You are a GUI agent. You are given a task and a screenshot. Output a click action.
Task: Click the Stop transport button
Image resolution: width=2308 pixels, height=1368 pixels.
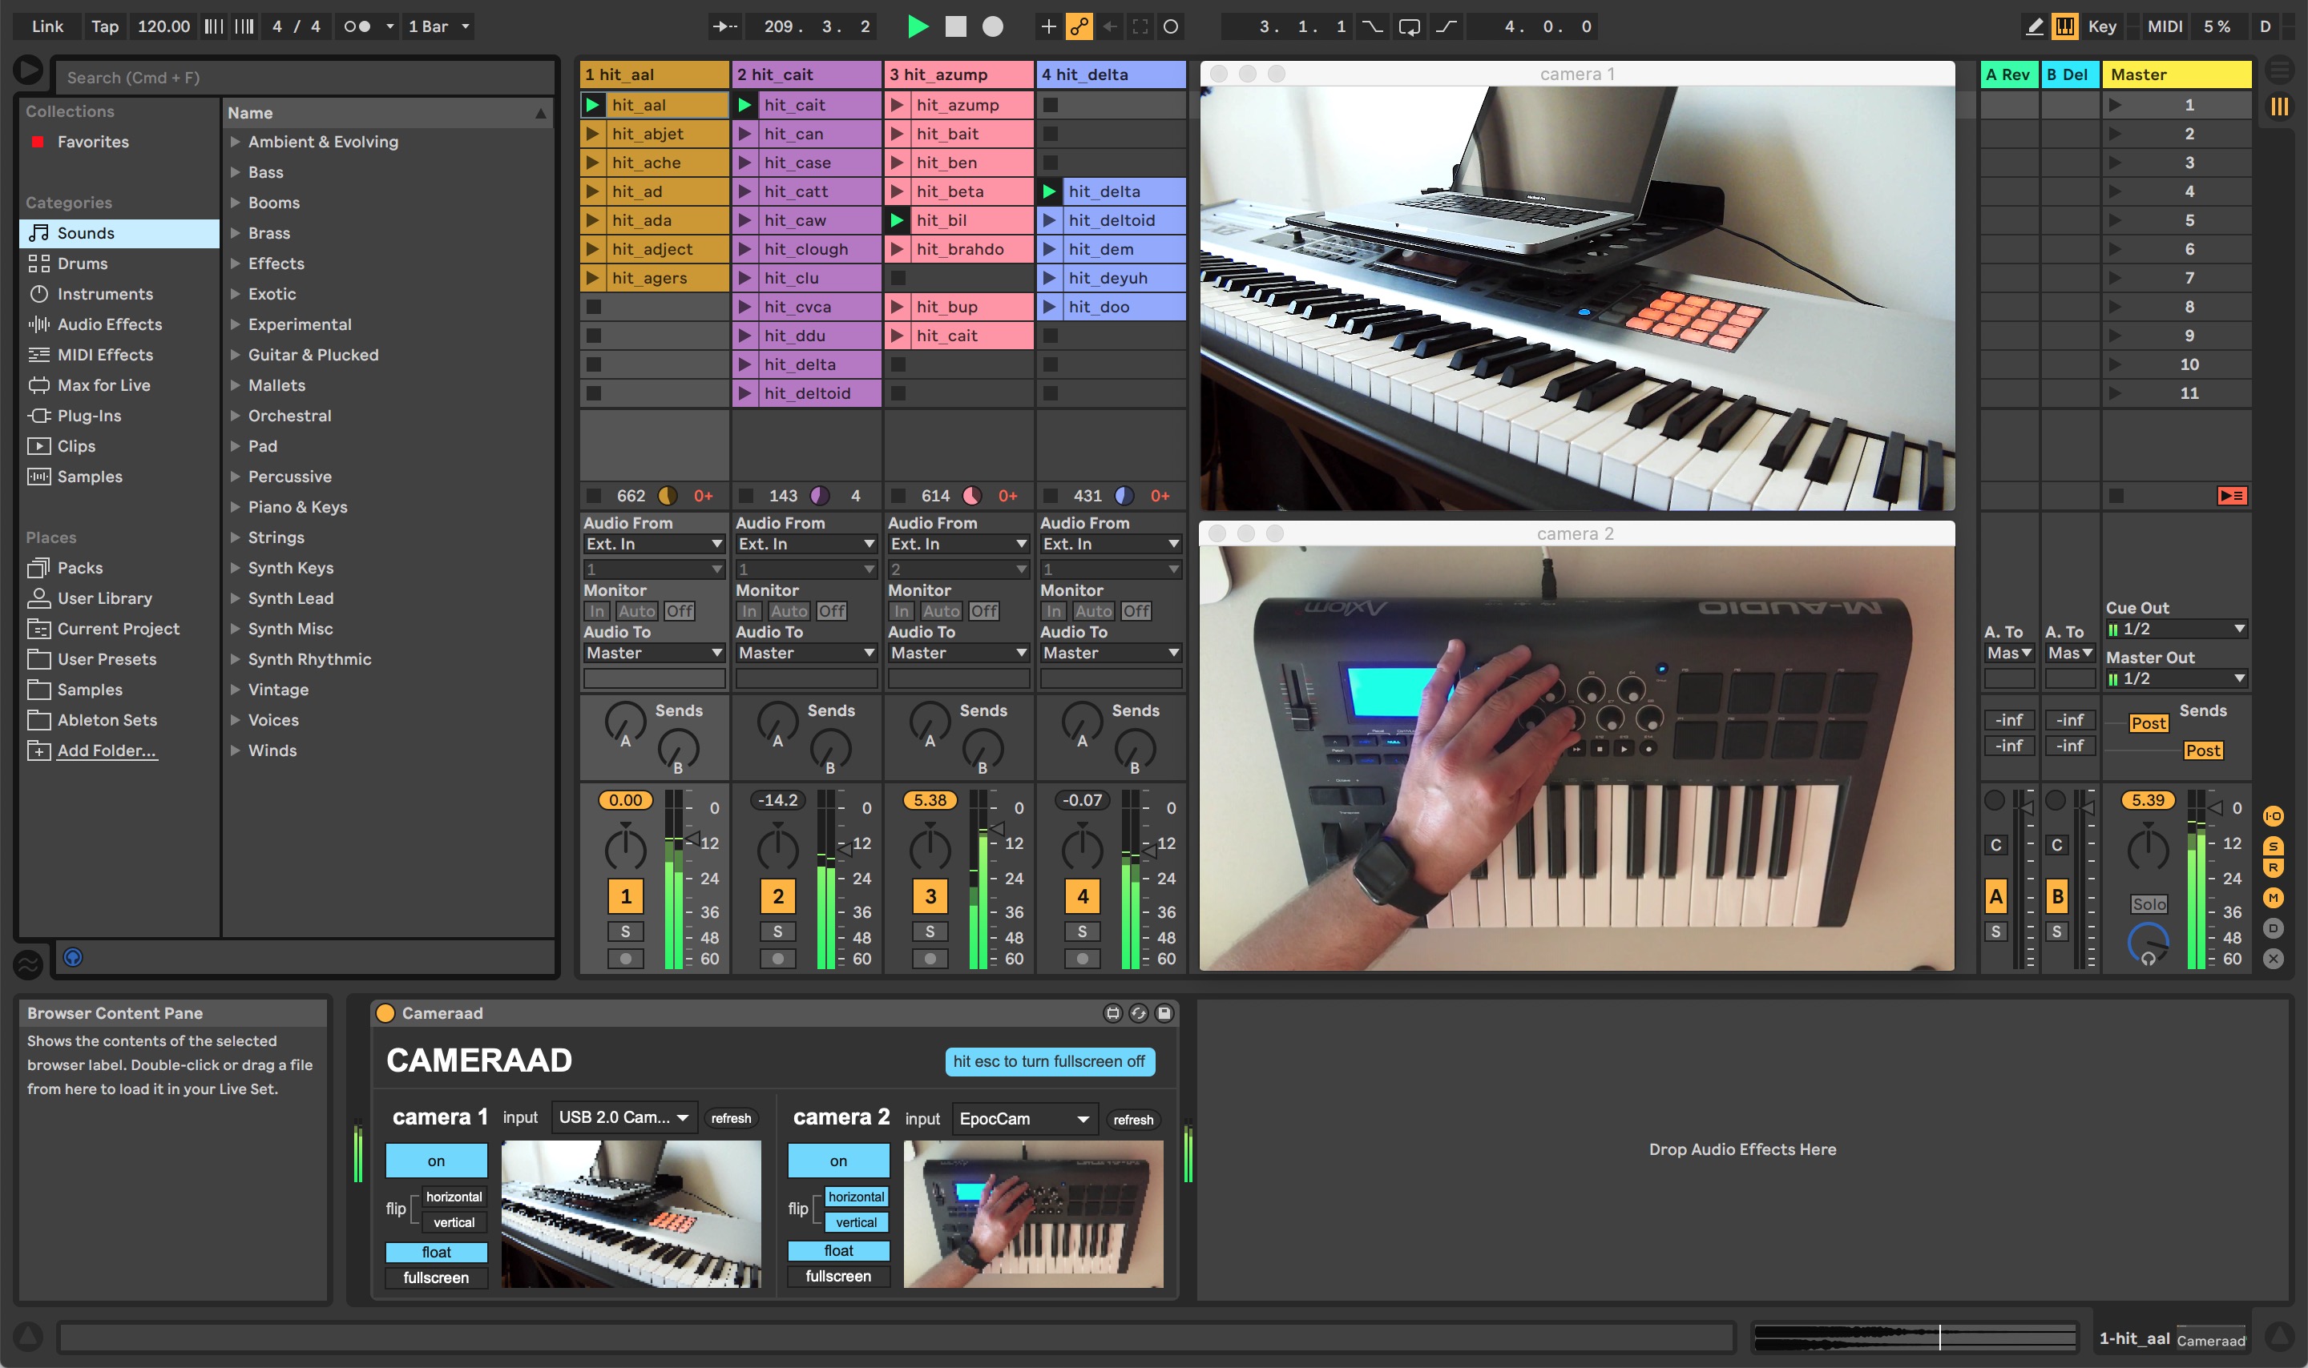click(x=955, y=26)
